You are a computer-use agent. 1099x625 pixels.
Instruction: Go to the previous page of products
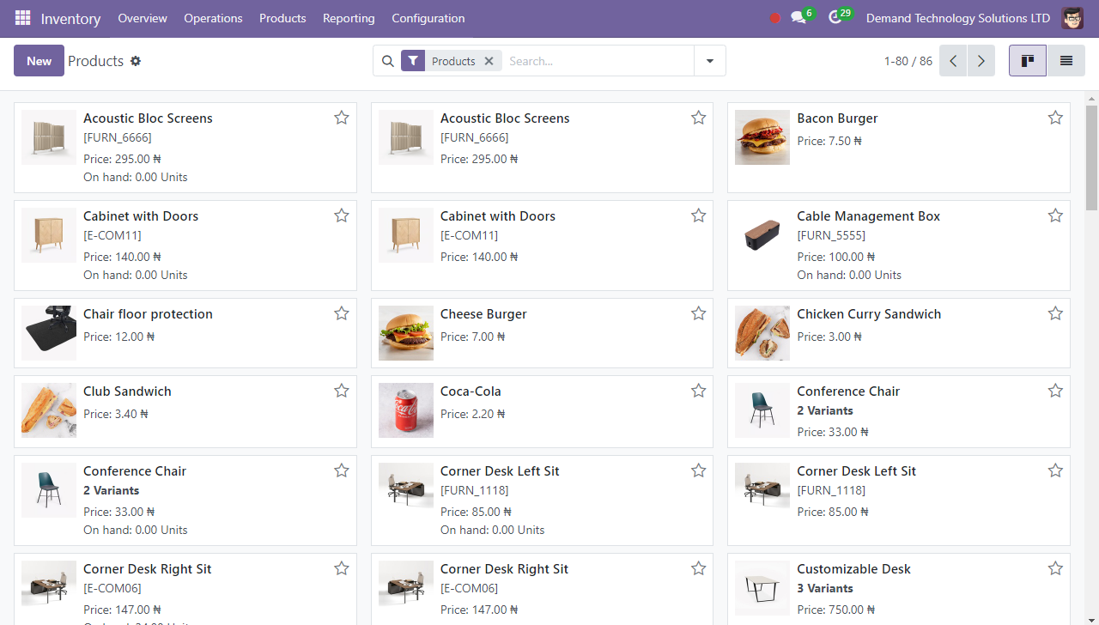pos(953,61)
